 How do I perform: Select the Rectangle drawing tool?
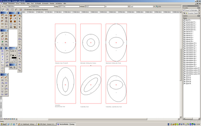(x=20, y=36)
